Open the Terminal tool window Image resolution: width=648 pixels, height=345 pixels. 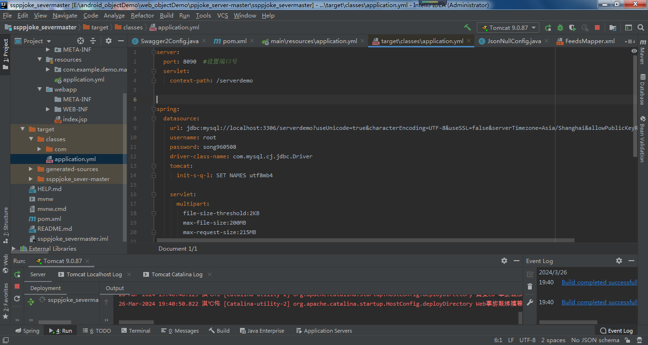[135, 331]
